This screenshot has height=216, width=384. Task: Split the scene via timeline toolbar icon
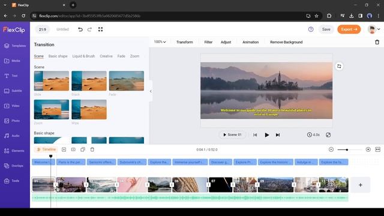[73, 149]
